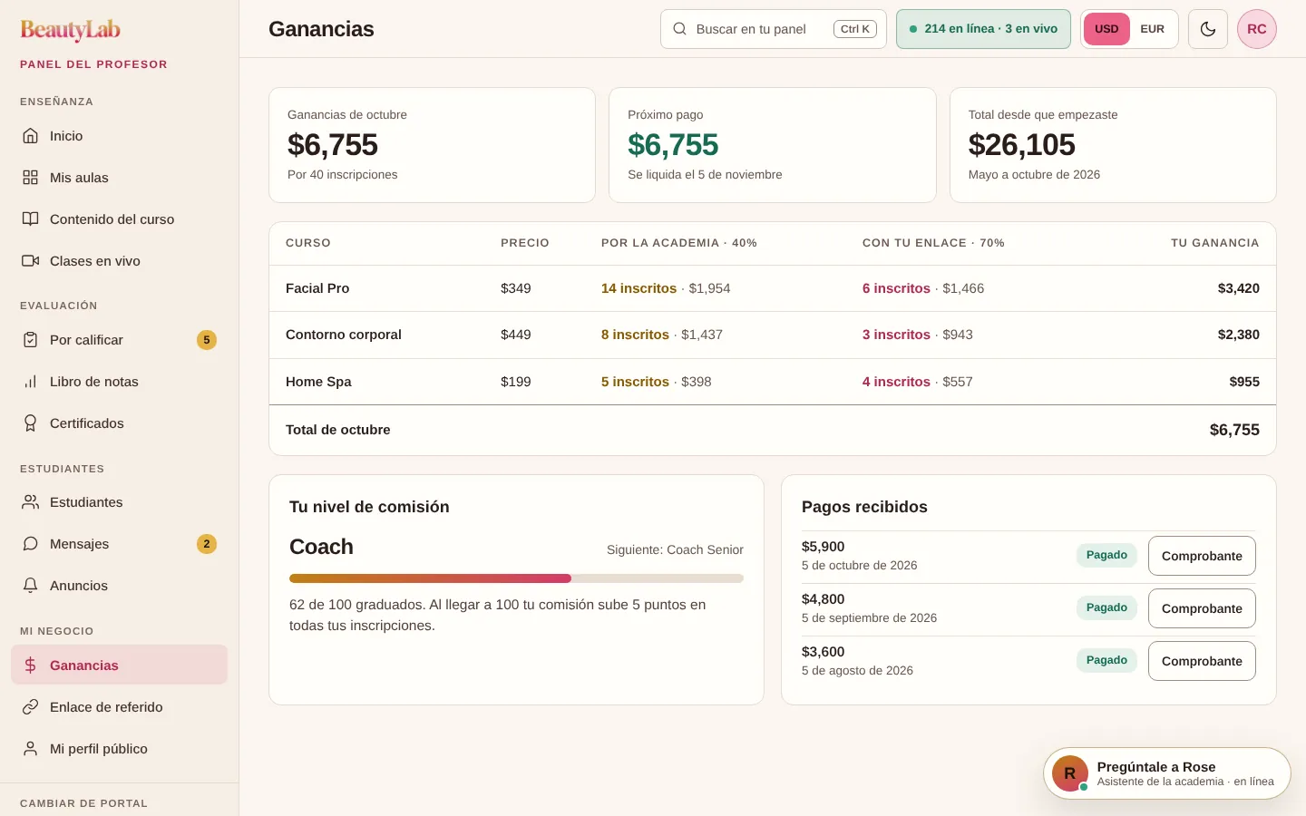Click the Total de octubre $6,755 amount
The height and width of the screenshot is (816, 1306).
[1234, 430]
